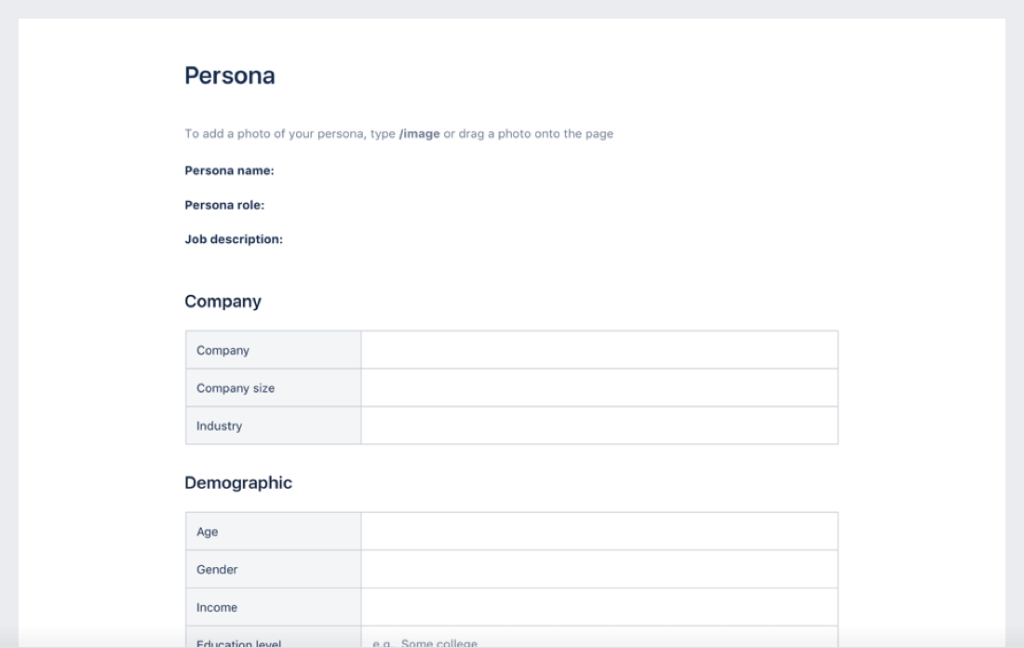
Task: Click the Education level placeholder cell
Action: [x=599, y=640]
